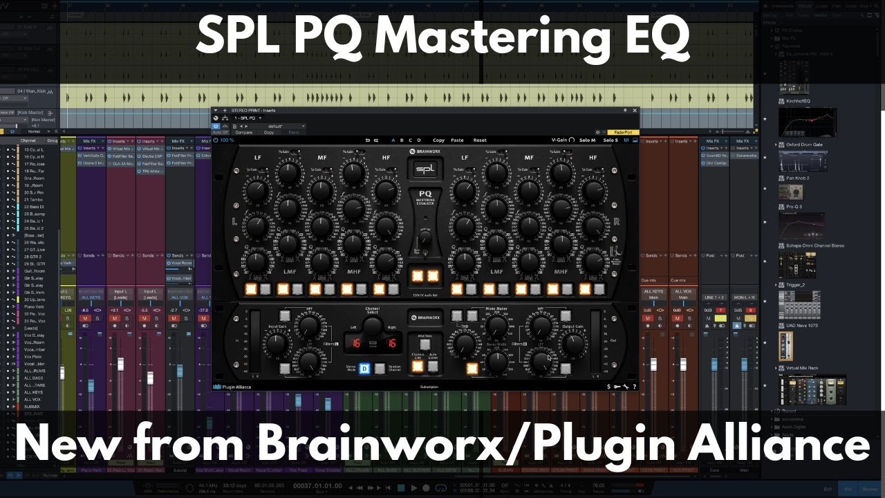Click the Plugin Alliance logo
Viewport: 885px width, 498px height.
point(232,387)
